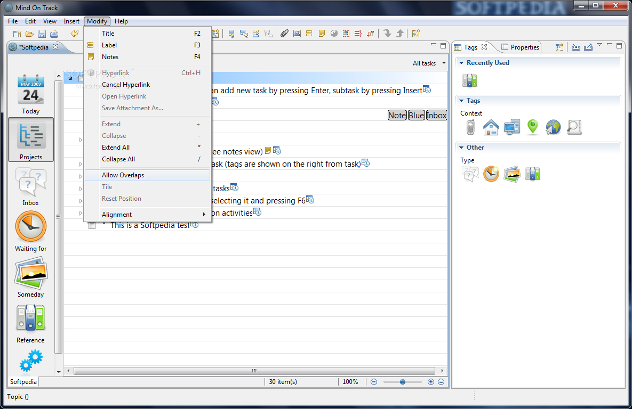Open the Someday view in sidebar
The width and height of the screenshot is (632, 409).
coord(30,279)
